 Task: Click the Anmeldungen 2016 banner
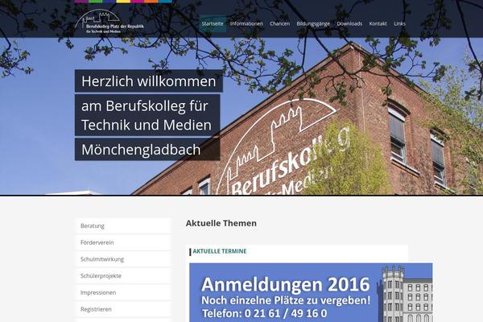click(311, 292)
